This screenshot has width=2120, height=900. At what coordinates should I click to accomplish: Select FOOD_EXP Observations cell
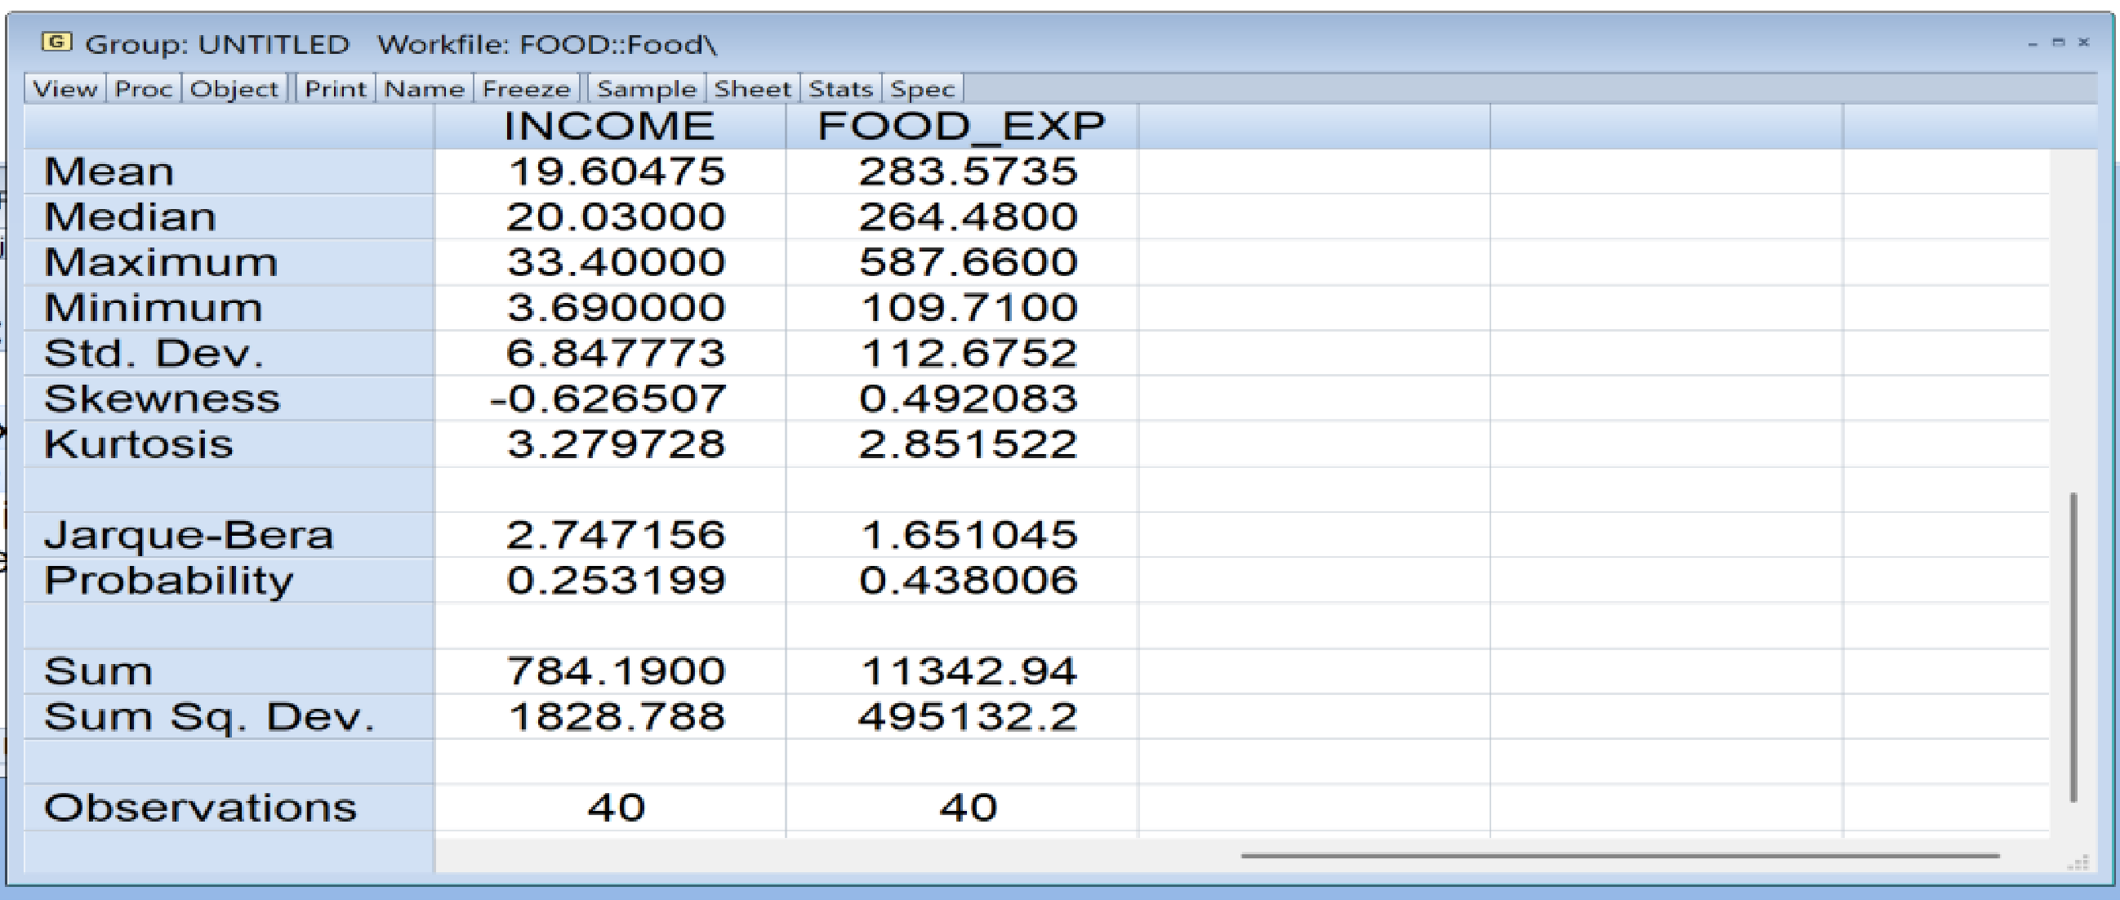[x=968, y=808]
